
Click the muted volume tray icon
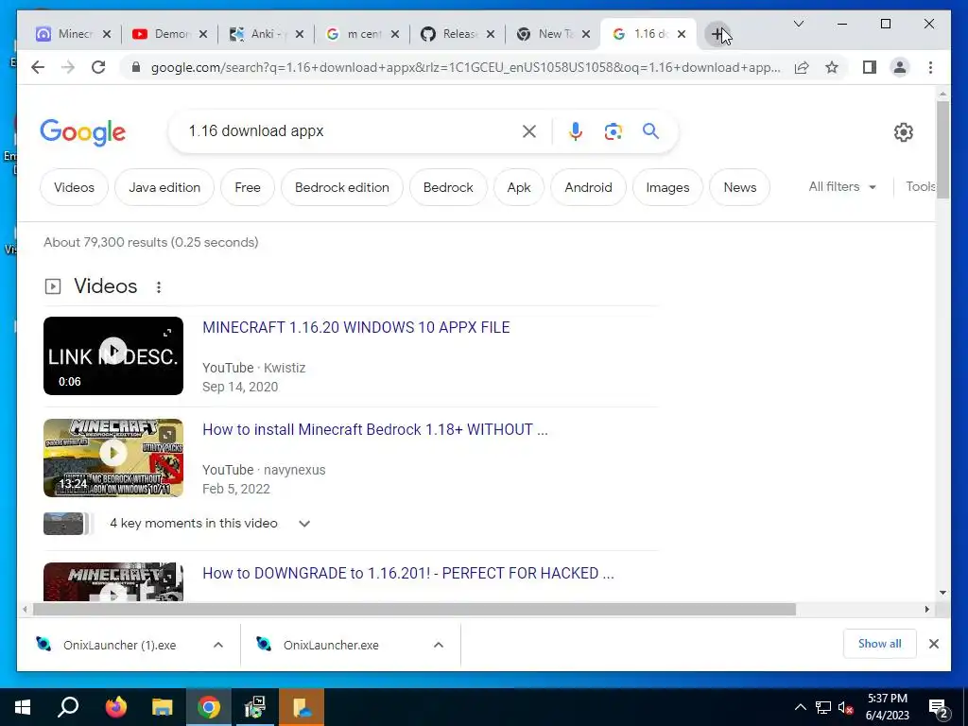click(x=846, y=707)
